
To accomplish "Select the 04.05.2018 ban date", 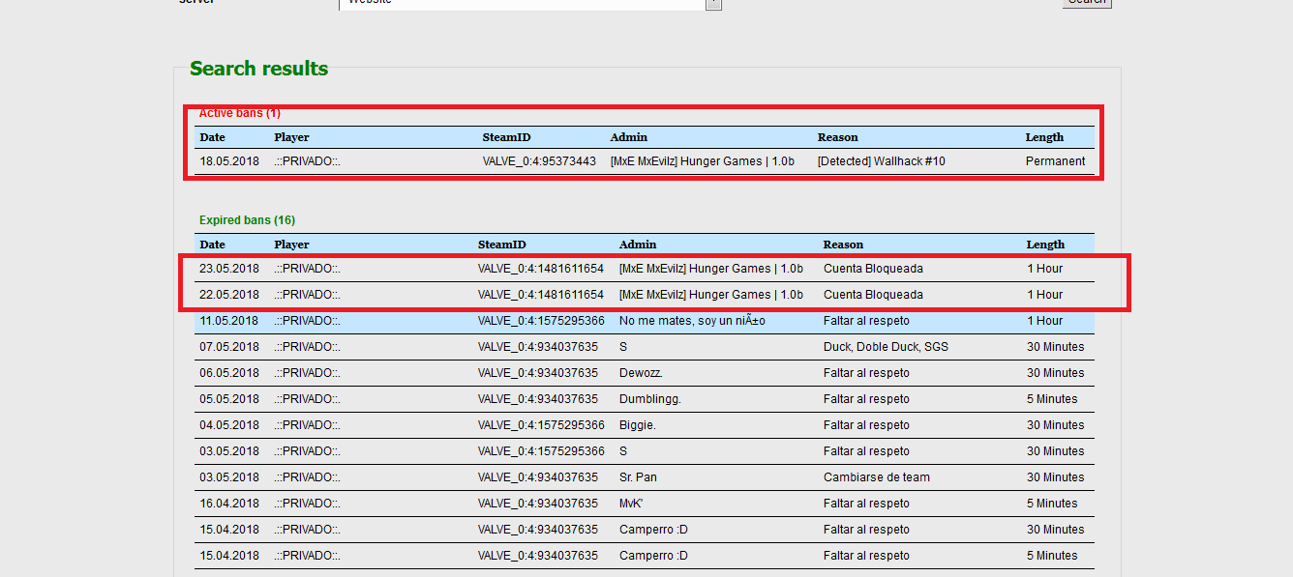I will pos(229,425).
